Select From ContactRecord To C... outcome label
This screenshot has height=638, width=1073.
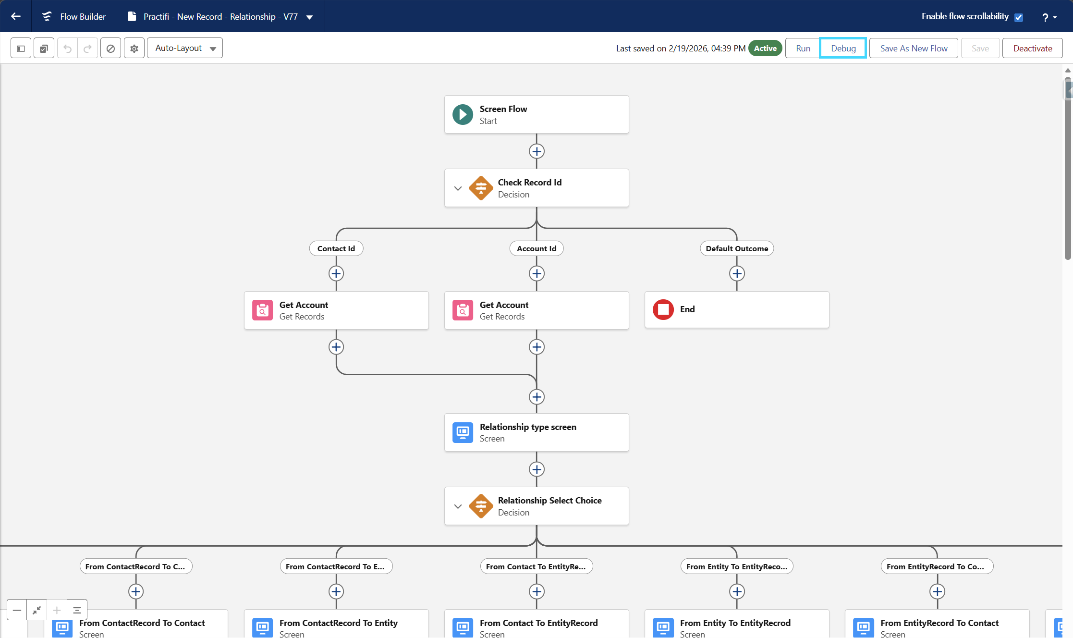point(136,566)
